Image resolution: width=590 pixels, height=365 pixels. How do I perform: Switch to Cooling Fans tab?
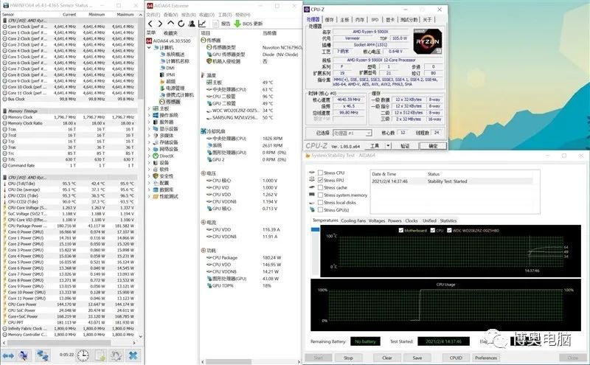pos(353,221)
